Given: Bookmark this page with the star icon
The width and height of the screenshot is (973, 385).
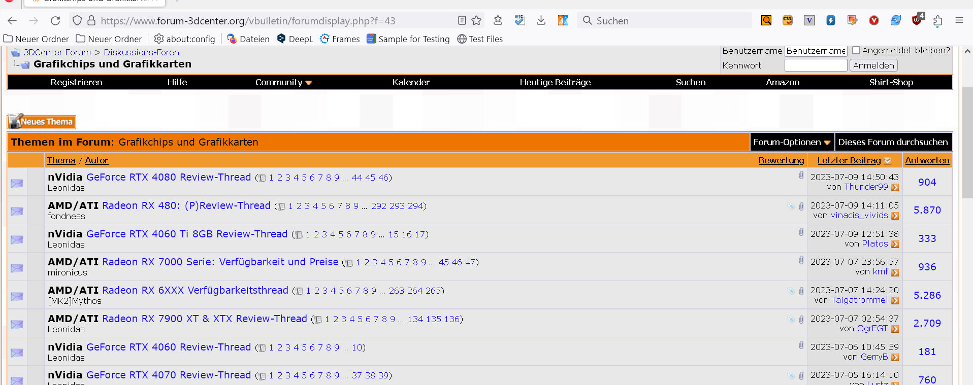Looking at the screenshot, I should click(476, 20).
